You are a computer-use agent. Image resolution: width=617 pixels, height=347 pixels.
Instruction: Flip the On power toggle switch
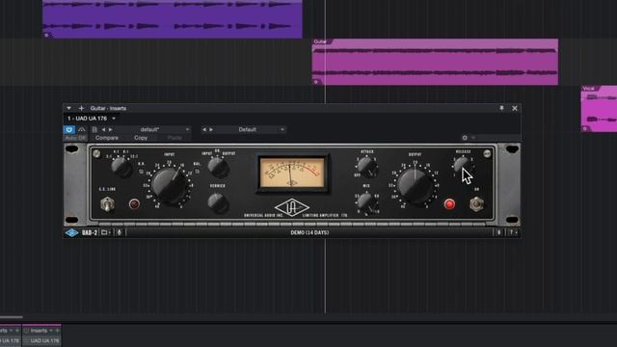click(476, 204)
